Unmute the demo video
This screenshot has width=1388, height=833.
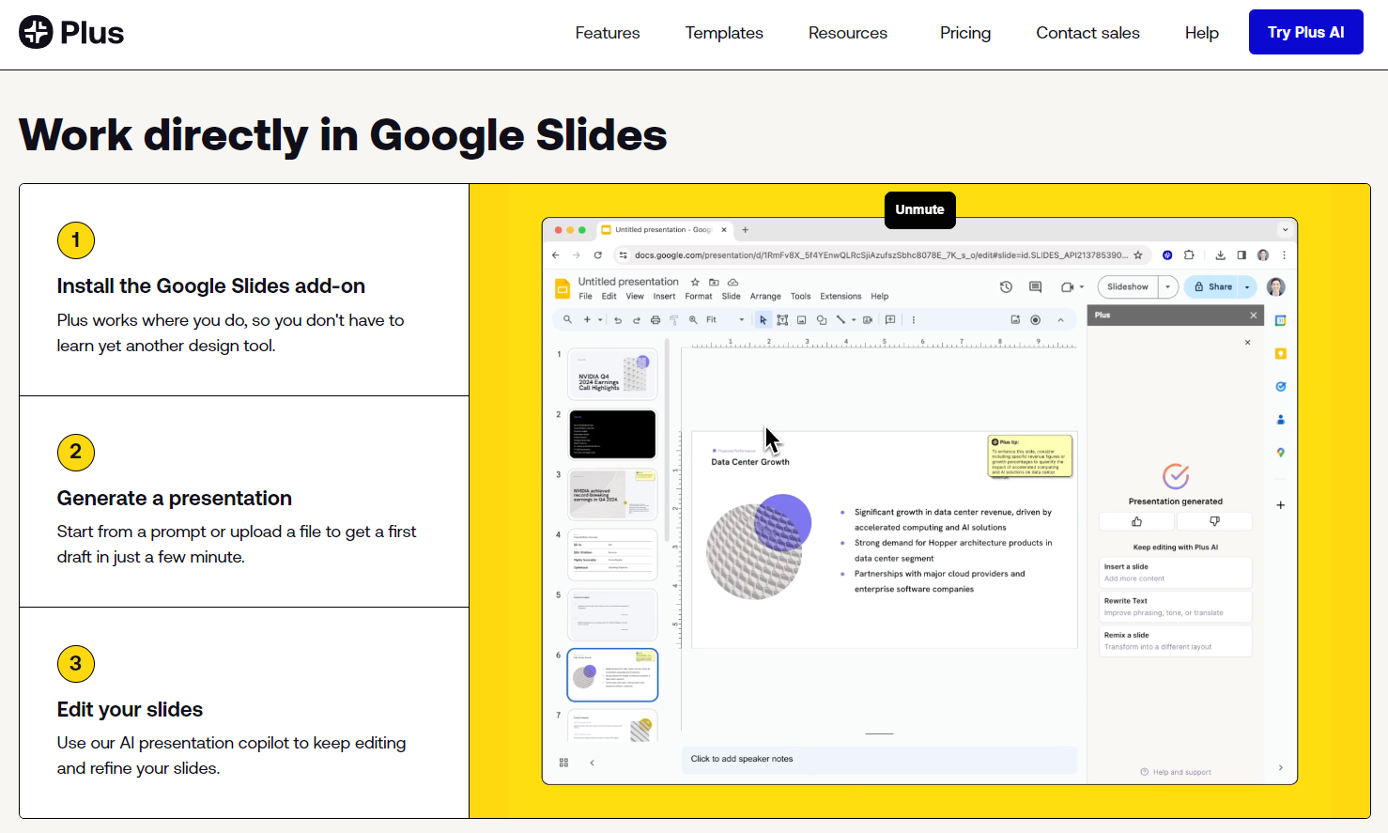919,209
